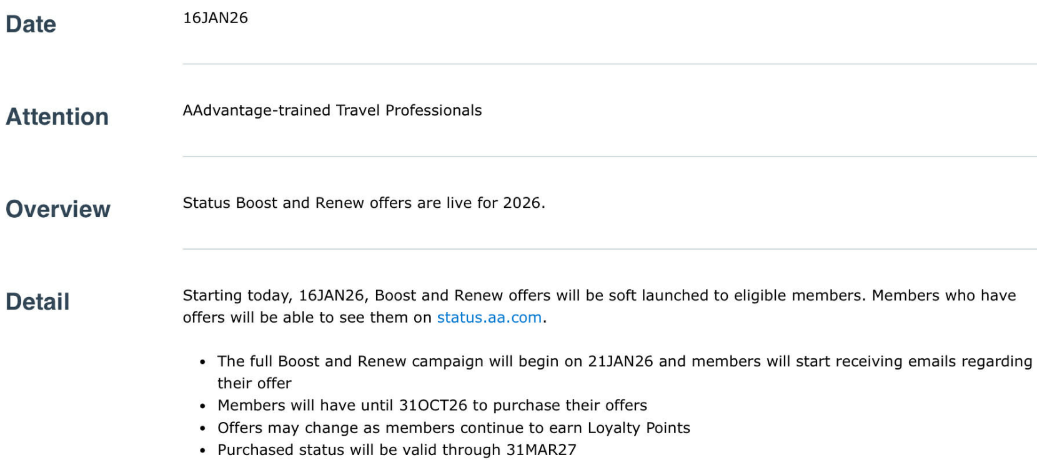Click the 'their offer' continuation line
1037x470 pixels.
click(x=254, y=383)
